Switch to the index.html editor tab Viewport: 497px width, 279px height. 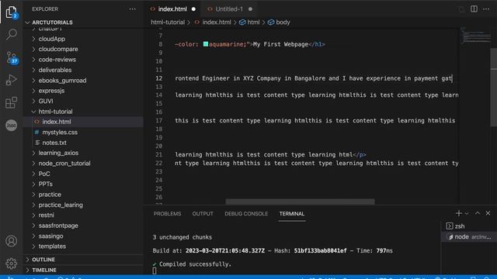pos(172,9)
